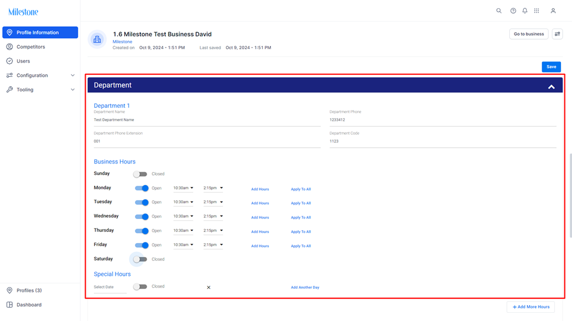572x321 pixels.
Task: Click the business building avatar icon
Action: click(x=97, y=39)
